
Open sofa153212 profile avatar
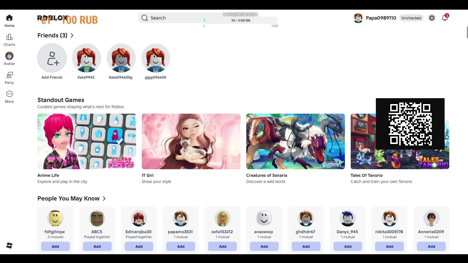[223, 218]
